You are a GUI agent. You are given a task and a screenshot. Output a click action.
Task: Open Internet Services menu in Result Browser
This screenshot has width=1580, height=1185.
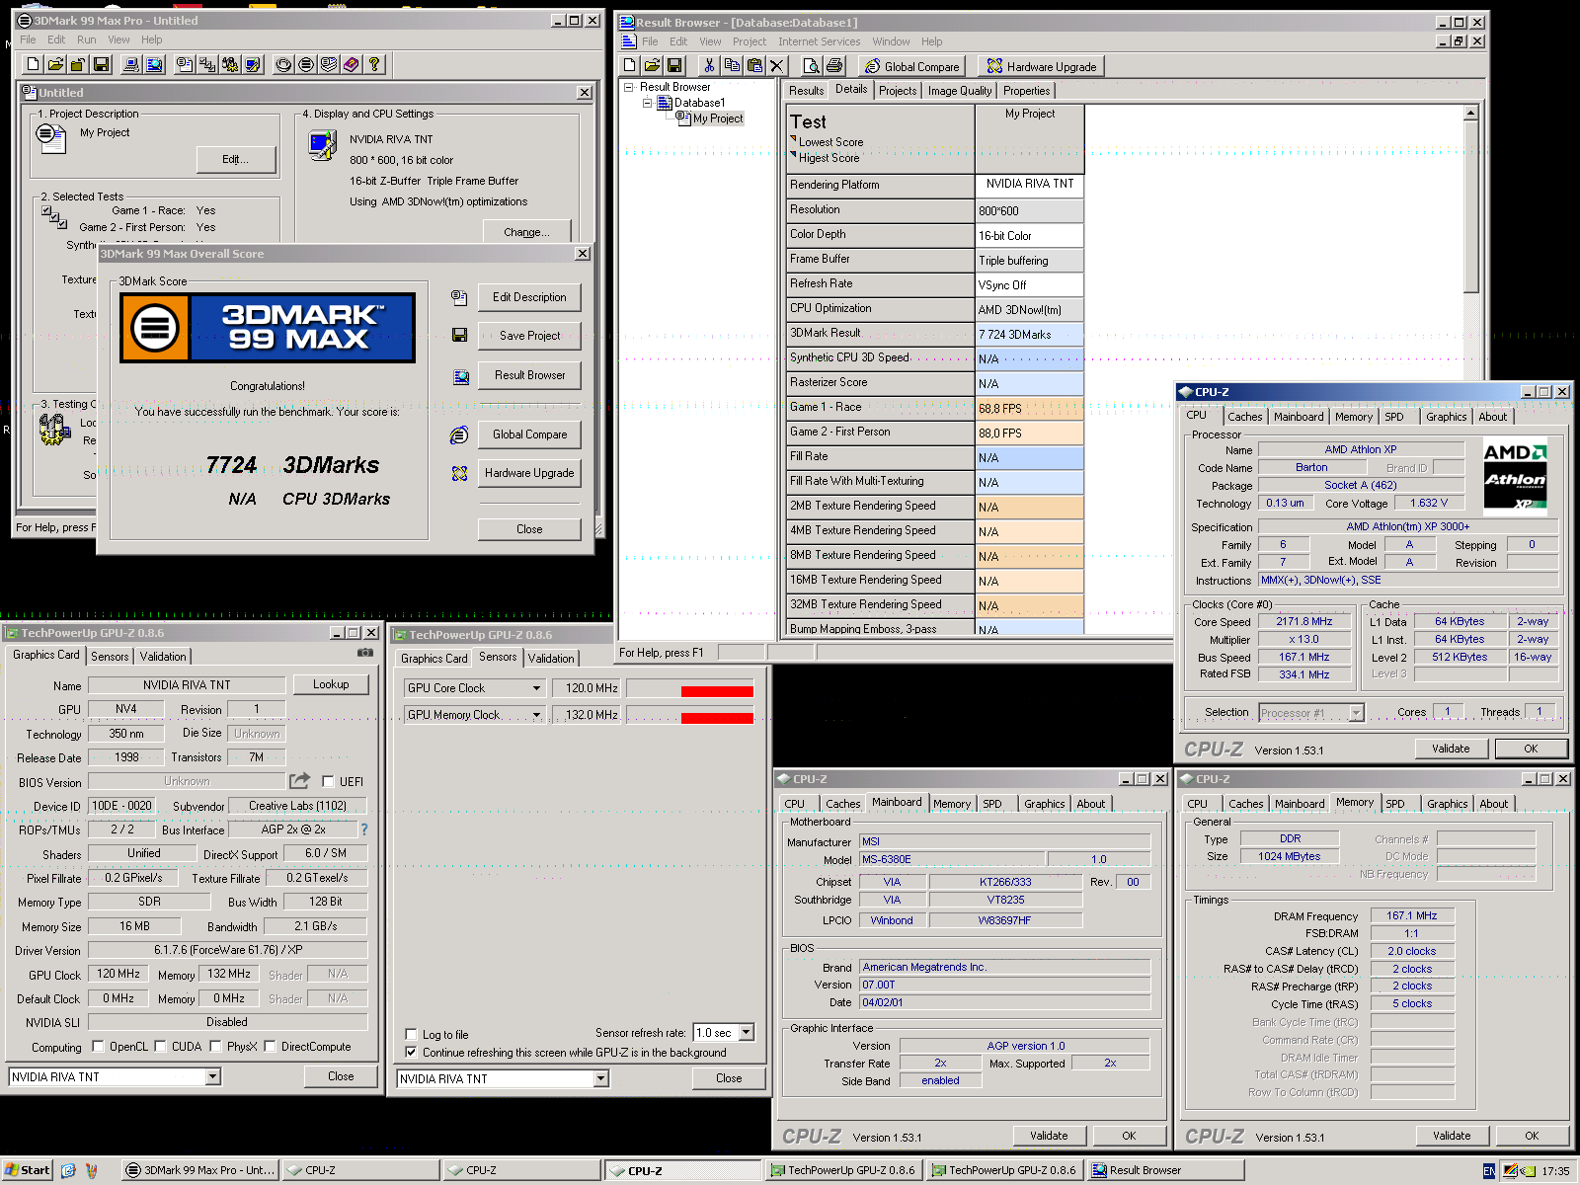coord(819,41)
